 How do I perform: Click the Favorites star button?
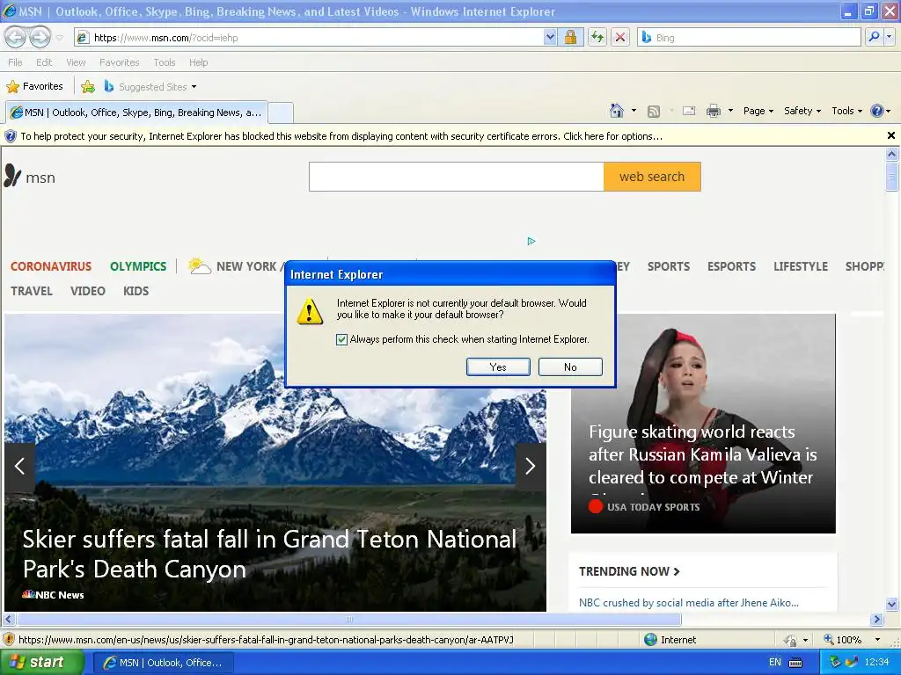[x=34, y=87]
